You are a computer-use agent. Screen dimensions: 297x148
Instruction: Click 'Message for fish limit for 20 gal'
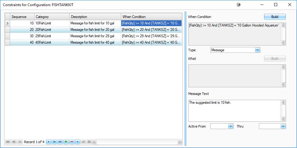point(95,30)
